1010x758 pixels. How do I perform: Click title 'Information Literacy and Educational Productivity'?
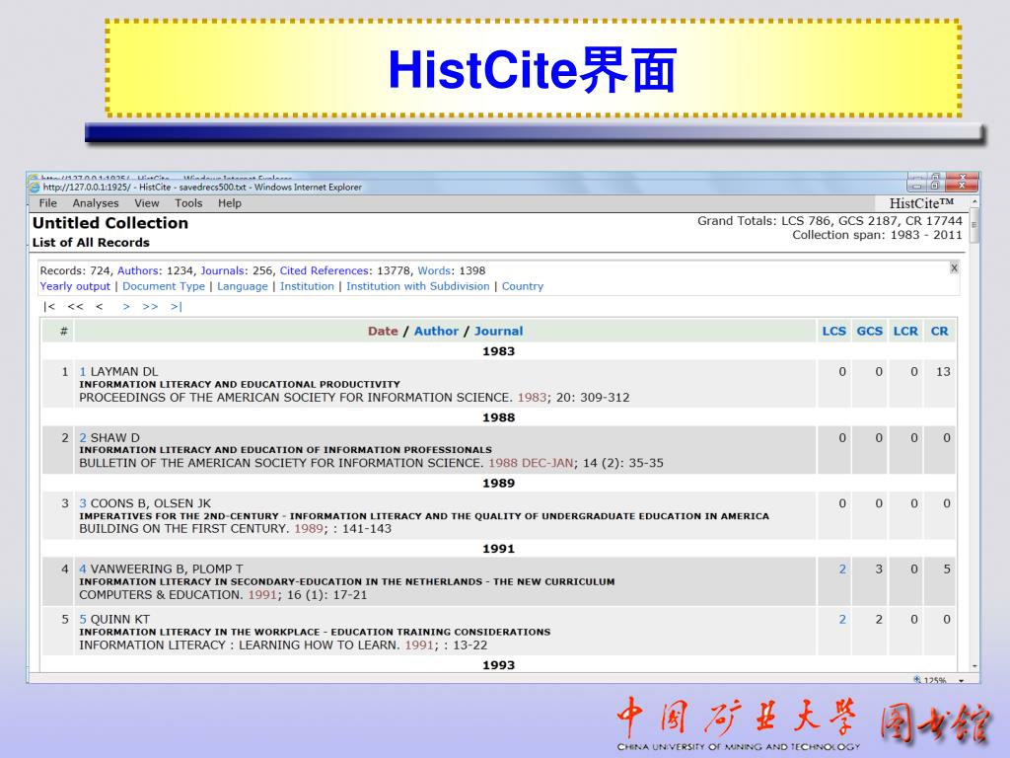point(240,384)
